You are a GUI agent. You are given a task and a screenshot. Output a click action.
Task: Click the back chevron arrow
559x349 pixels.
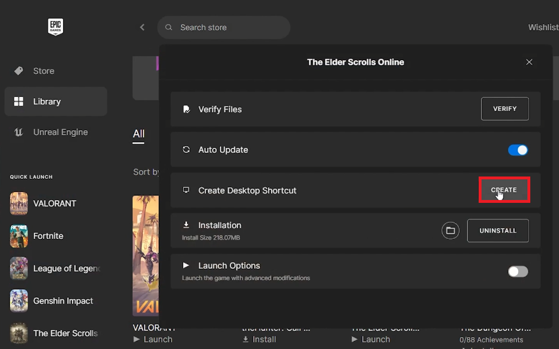[142, 27]
